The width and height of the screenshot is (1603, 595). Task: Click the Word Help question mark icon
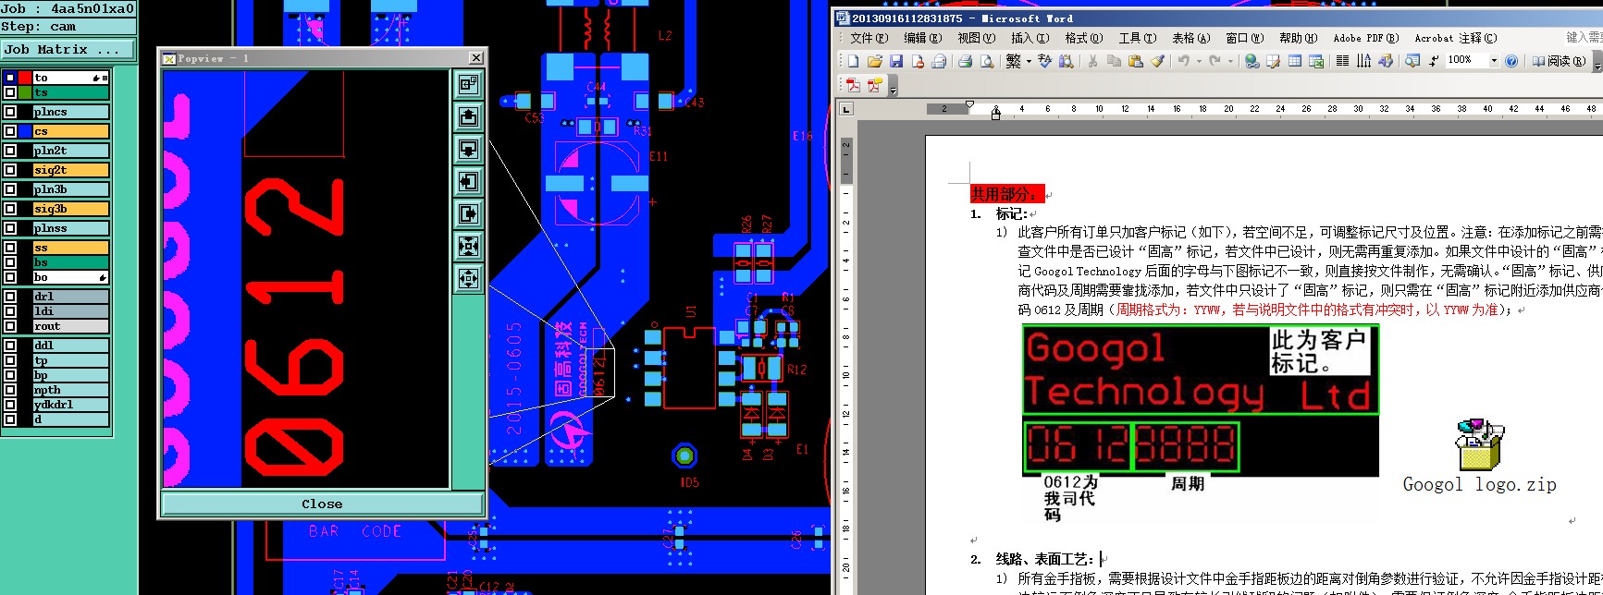click(1511, 61)
